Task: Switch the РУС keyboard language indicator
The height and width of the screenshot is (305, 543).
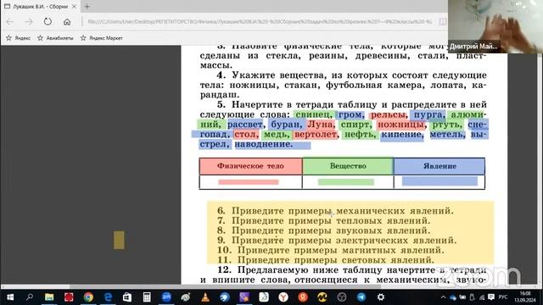Action: tap(503, 297)
